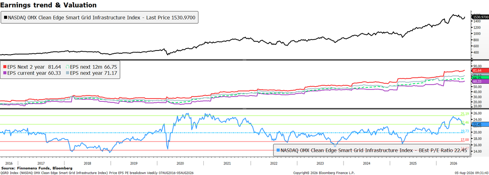Click the 2024 year axis label
This screenshot has height=175, width=489.
tap(366, 162)
